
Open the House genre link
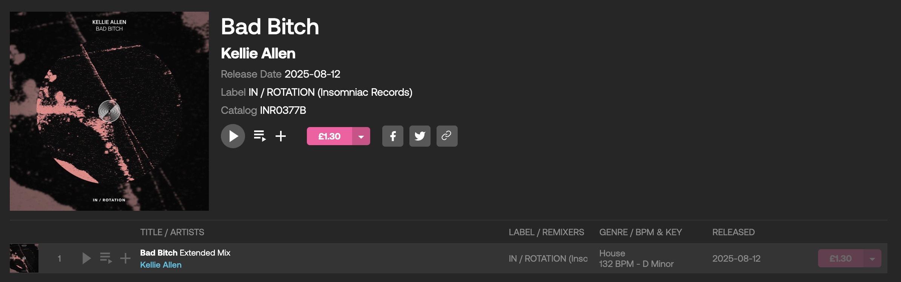coord(612,253)
